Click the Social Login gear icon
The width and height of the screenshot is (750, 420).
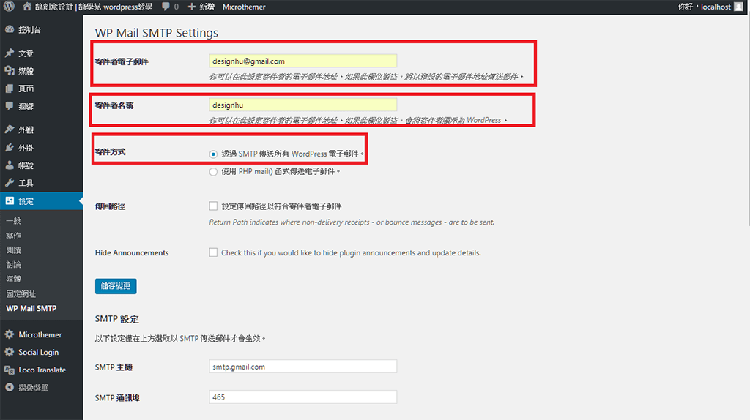pos(10,352)
